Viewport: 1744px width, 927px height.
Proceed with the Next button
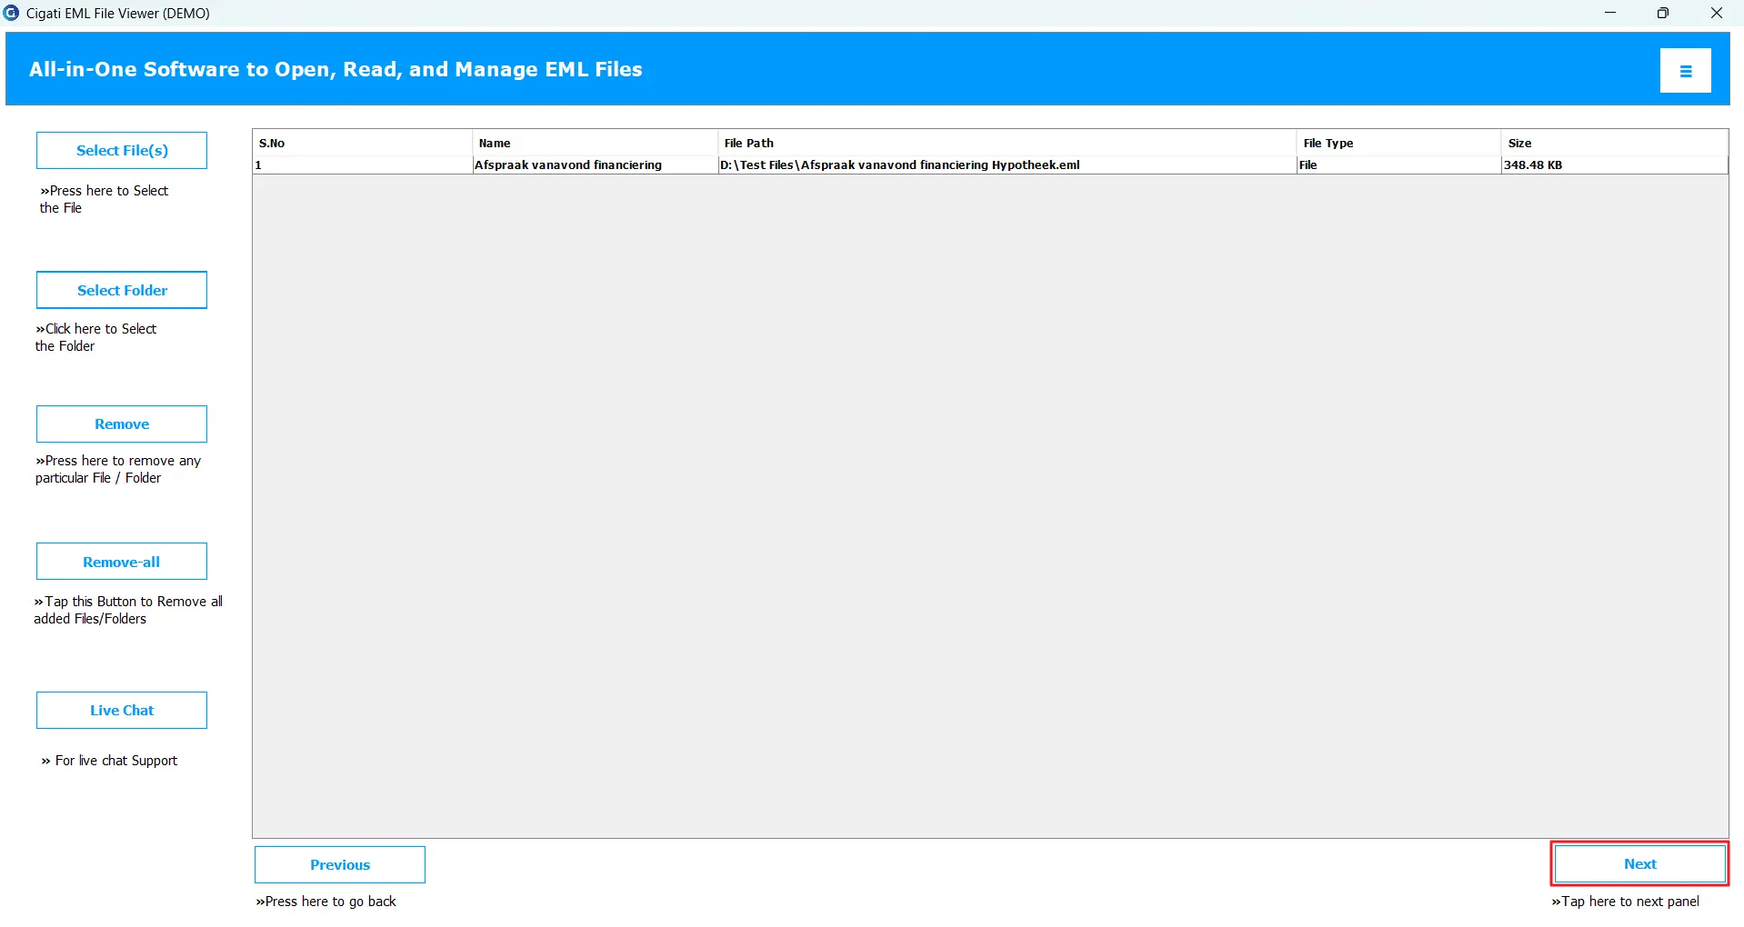(1639, 864)
